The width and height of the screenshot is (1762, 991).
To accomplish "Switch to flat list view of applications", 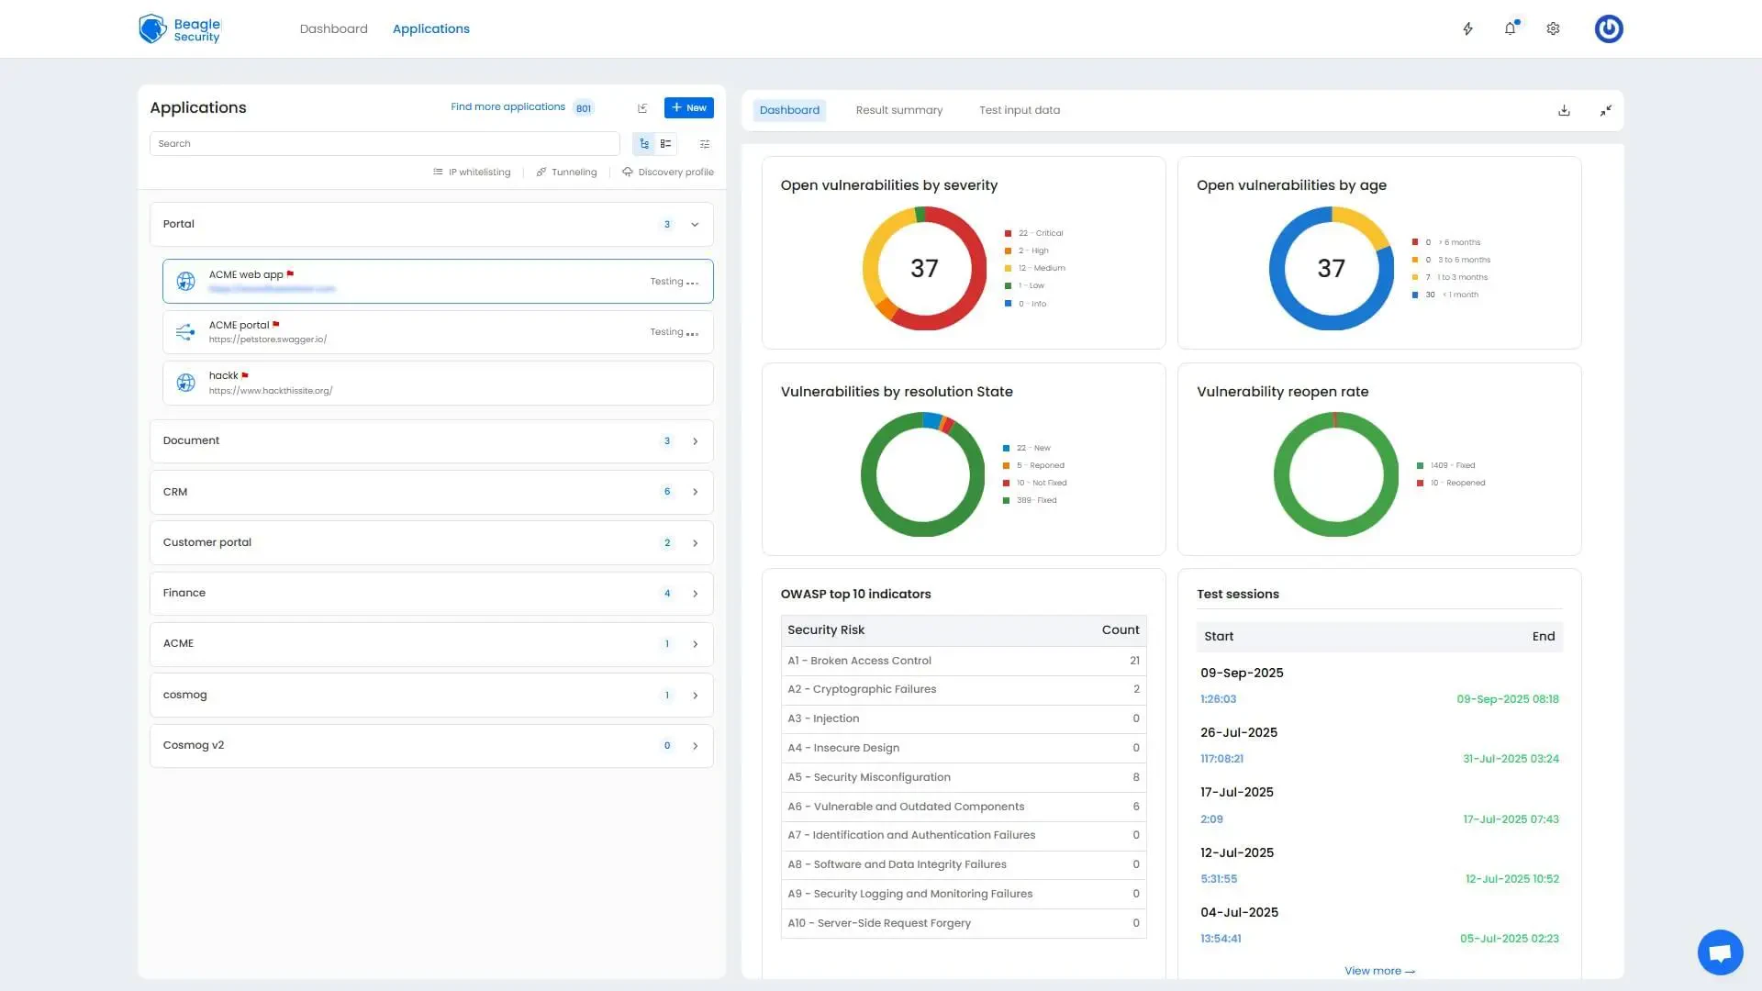I will [665, 143].
